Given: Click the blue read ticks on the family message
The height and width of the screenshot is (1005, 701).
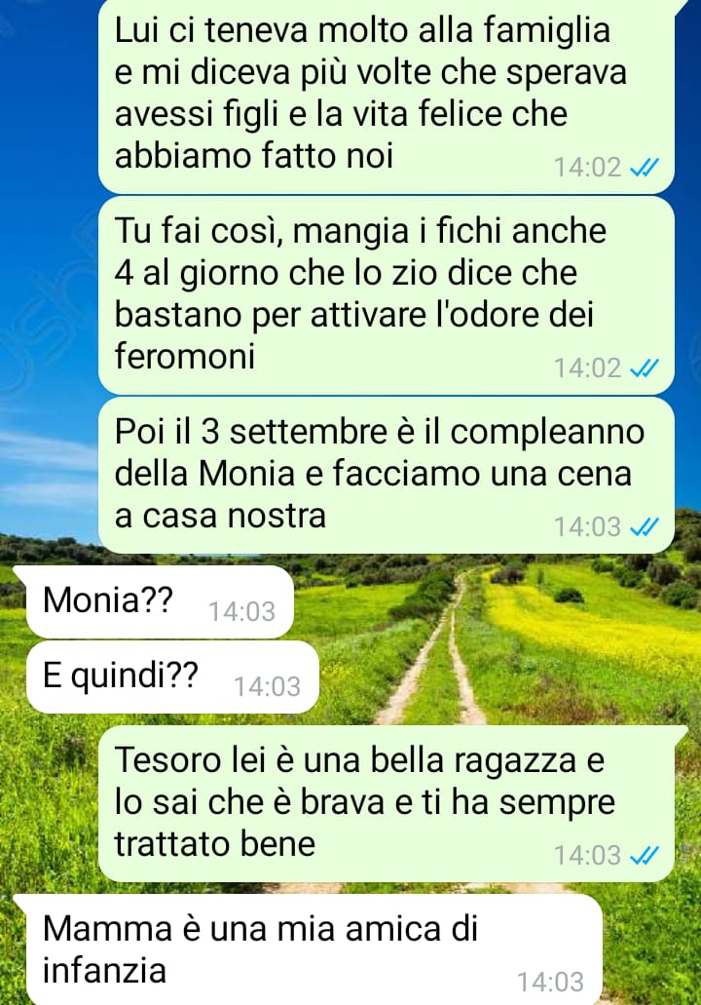Looking at the screenshot, I should 644,168.
